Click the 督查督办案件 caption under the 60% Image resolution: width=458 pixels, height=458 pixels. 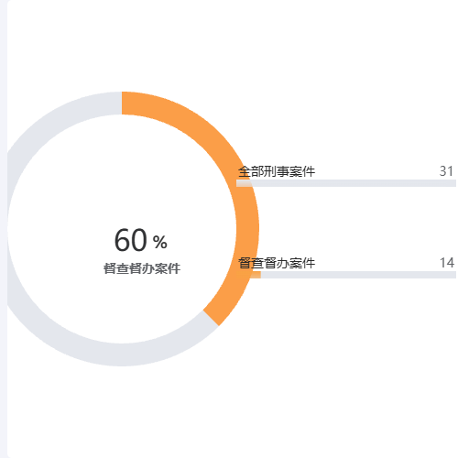pos(142,268)
